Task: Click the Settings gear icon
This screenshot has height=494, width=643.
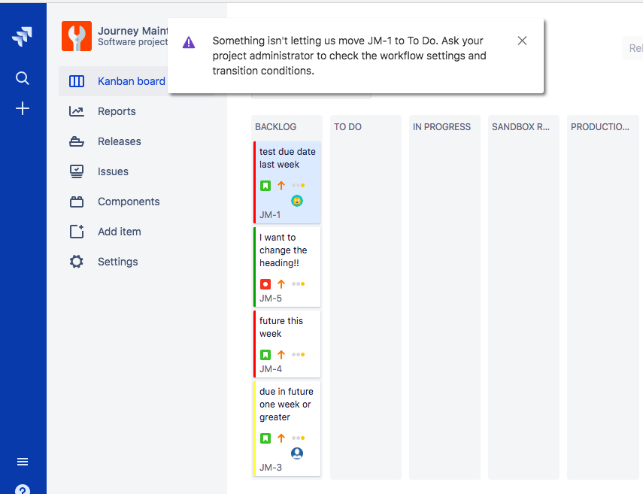Action: 77,262
